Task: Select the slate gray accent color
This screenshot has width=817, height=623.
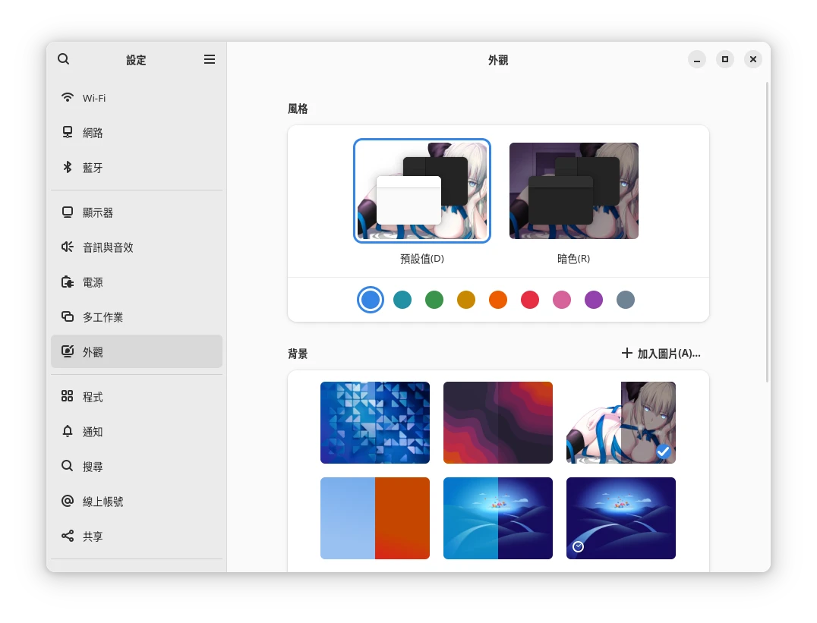Action: [x=625, y=300]
